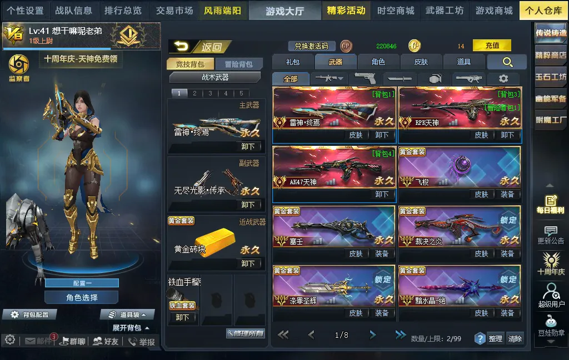
Task: Open 超级用户 super user icon
Action: point(551,295)
